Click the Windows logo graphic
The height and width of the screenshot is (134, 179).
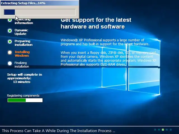131,67
